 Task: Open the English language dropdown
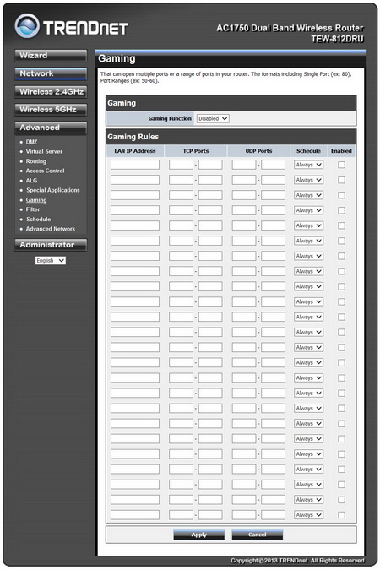pyautogui.click(x=51, y=261)
